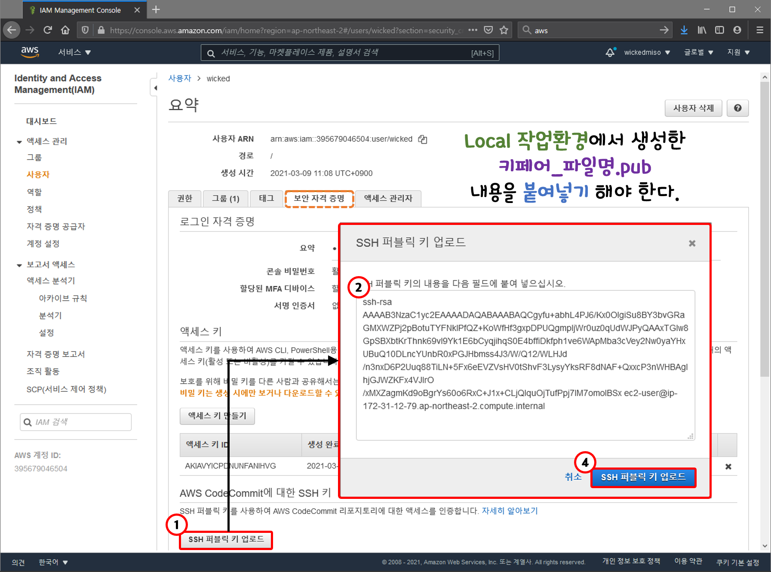Go back with the browser back arrow
The image size is (771, 572).
click(12, 30)
